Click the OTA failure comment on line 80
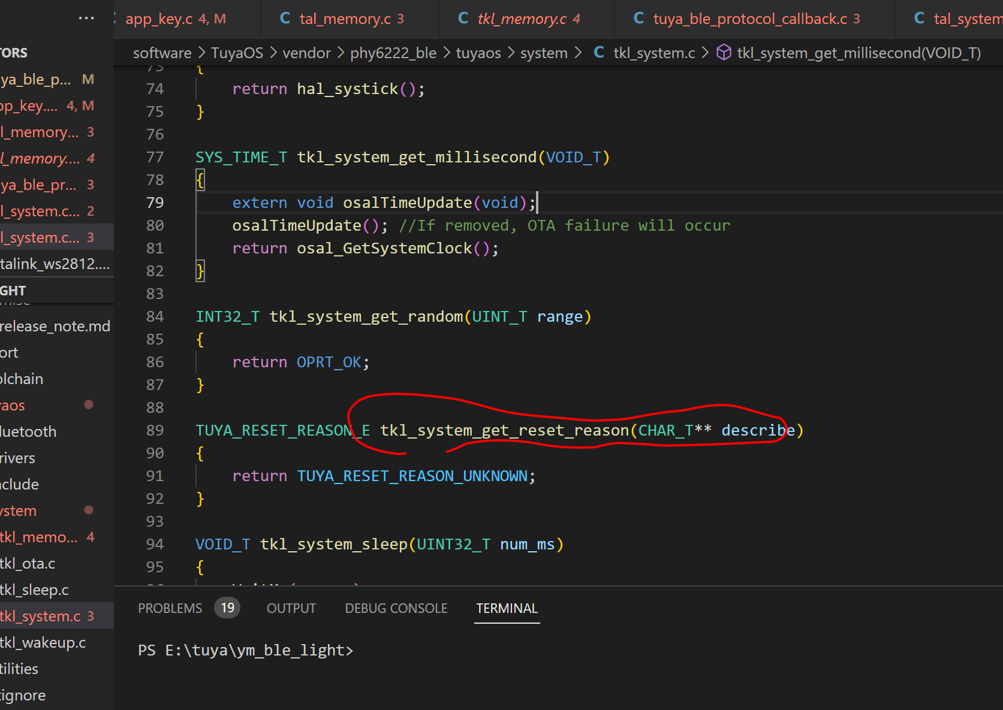 [x=564, y=225]
